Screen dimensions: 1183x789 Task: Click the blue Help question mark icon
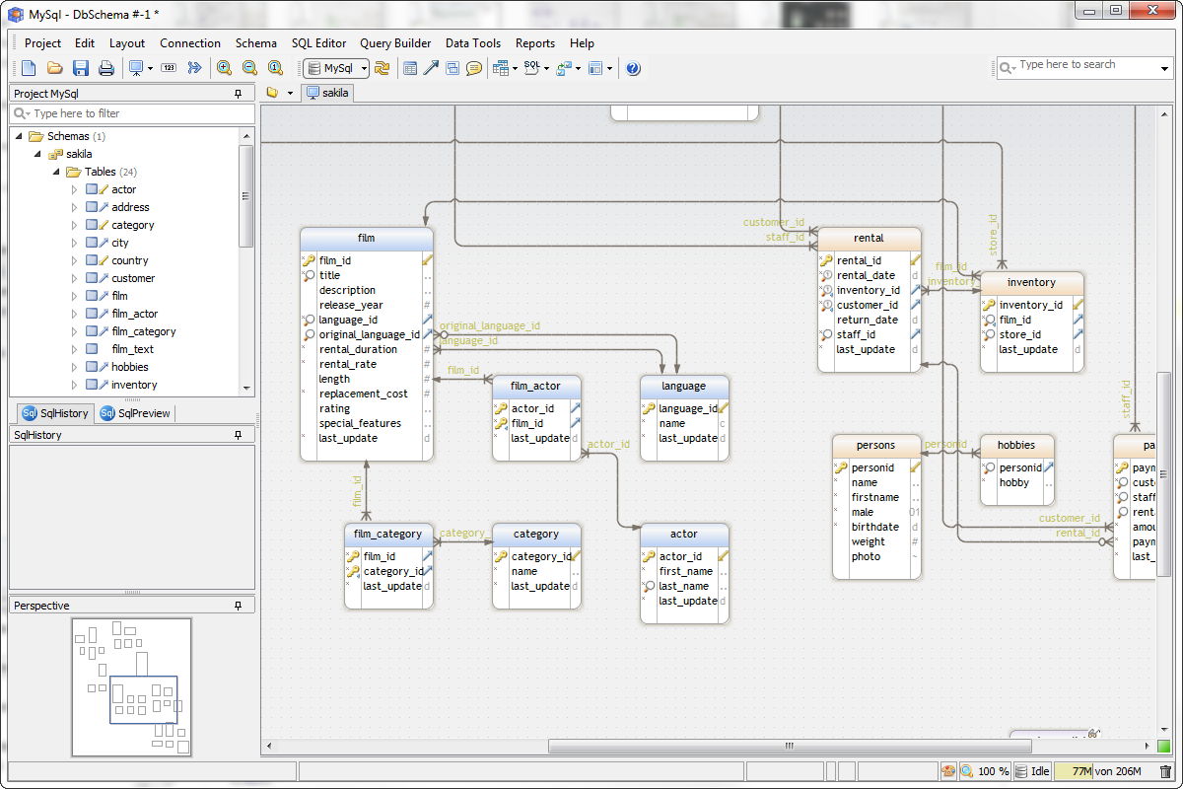(633, 68)
